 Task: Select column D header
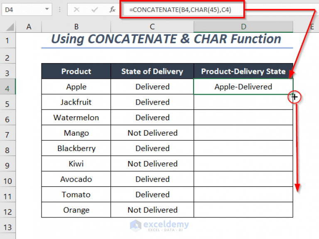click(243, 27)
